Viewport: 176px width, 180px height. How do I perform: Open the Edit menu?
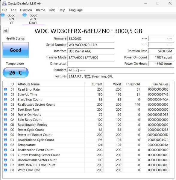[14, 10]
